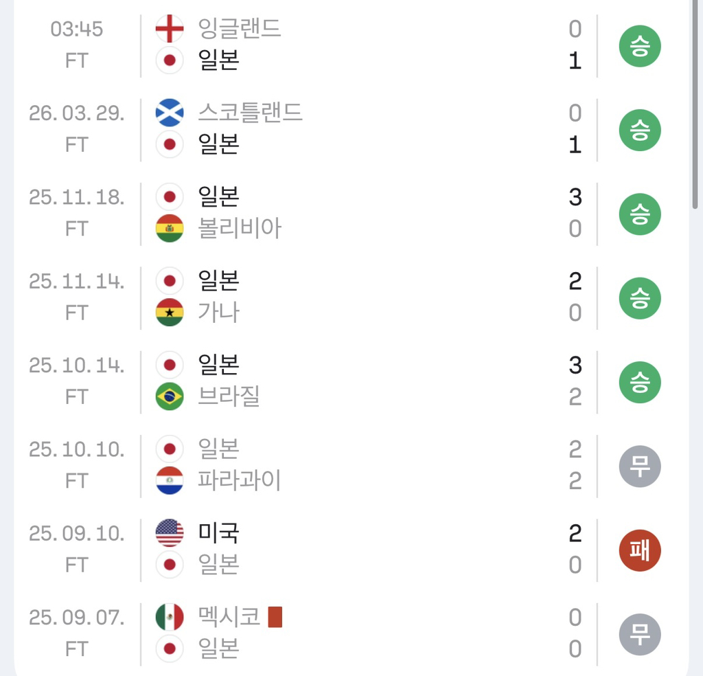Open the 브라질 team name link
Viewport: 703px width, 676px height.
pyautogui.click(x=229, y=396)
